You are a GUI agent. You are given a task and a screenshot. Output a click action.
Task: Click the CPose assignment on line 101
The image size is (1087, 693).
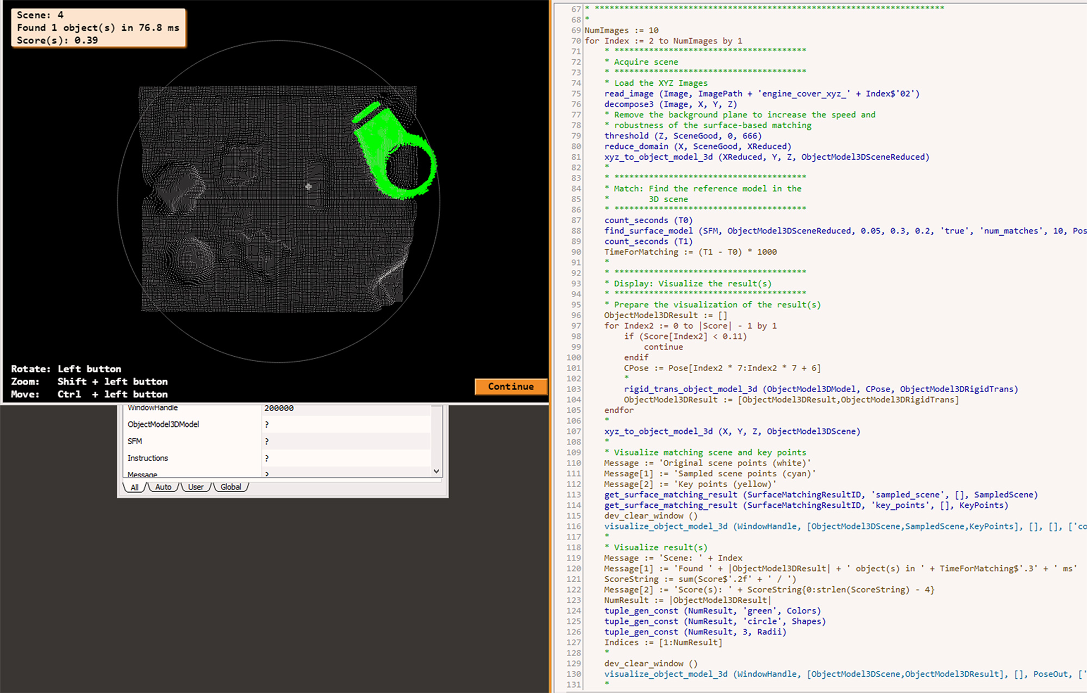click(722, 368)
